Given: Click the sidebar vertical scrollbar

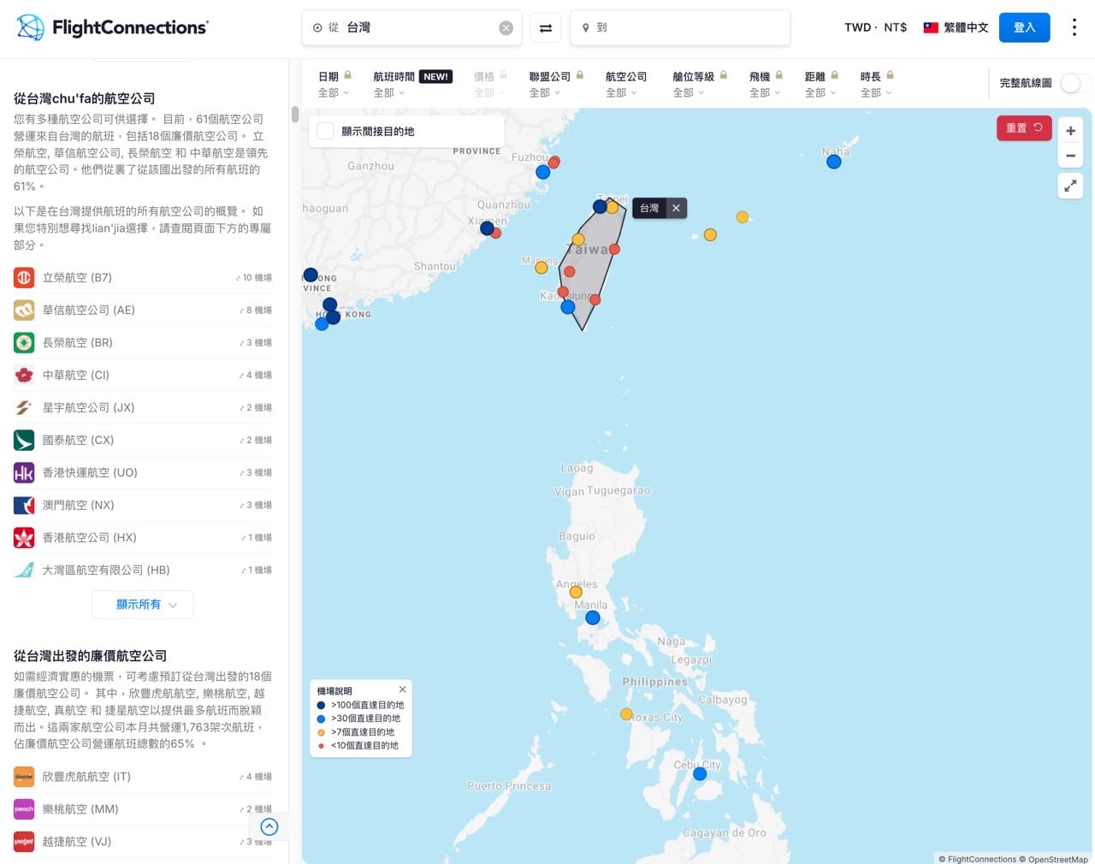Looking at the screenshot, I should [295, 115].
